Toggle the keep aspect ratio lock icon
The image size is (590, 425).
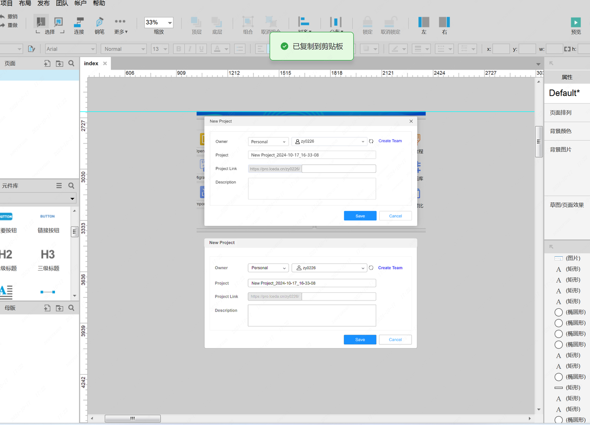[567, 49]
